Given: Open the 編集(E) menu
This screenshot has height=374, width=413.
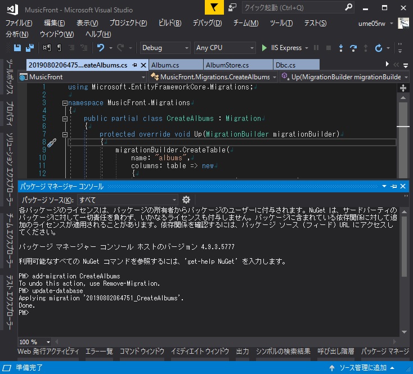Looking at the screenshot, I should (54, 23).
